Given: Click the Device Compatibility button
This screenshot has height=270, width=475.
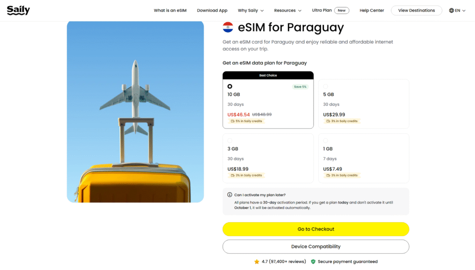Looking at the screenshot, I should tap(316, 246).
